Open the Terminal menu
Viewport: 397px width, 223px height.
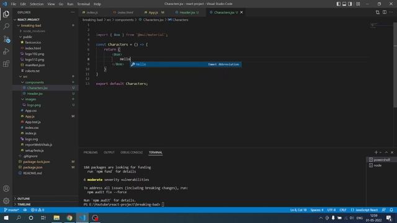[x=83, y=4]
